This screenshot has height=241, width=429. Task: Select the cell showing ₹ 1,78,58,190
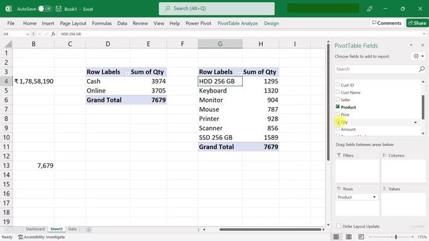34,82
